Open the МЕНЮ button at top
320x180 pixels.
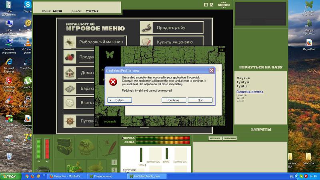tap(224, 5)
